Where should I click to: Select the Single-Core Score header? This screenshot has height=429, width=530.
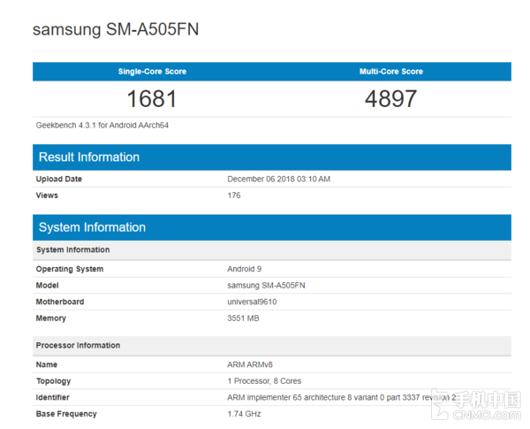coord(152,72)
